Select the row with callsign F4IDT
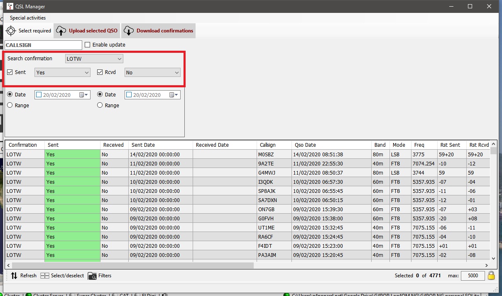The height and width of the screenshot is (296, 502). 247,246
